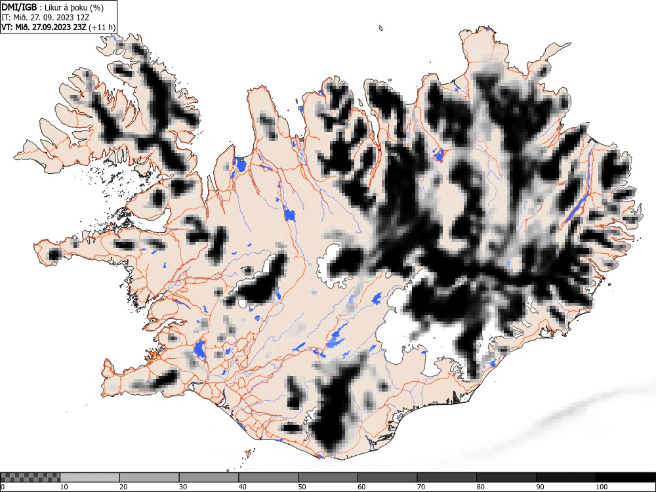
Task: Click the '(+11 h)' forecast offset text
Action: (102, 28)
